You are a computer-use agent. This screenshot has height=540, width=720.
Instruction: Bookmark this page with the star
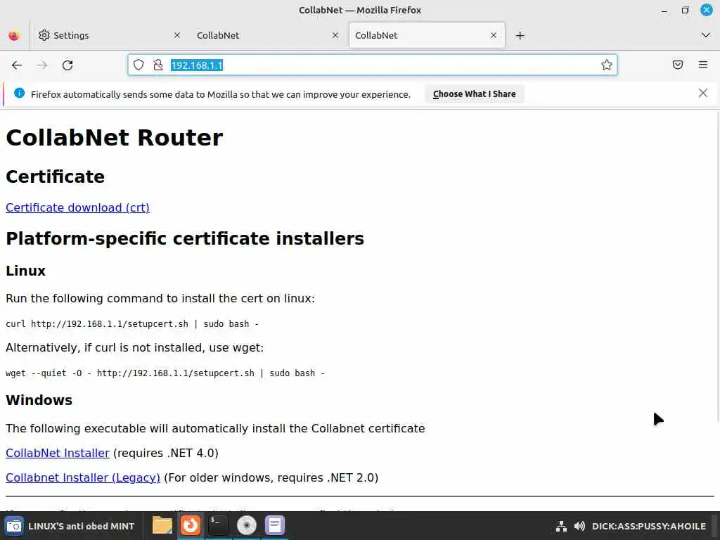click(x=607, y=65)
